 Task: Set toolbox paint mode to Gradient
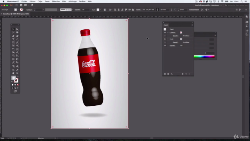coord(15,85)
